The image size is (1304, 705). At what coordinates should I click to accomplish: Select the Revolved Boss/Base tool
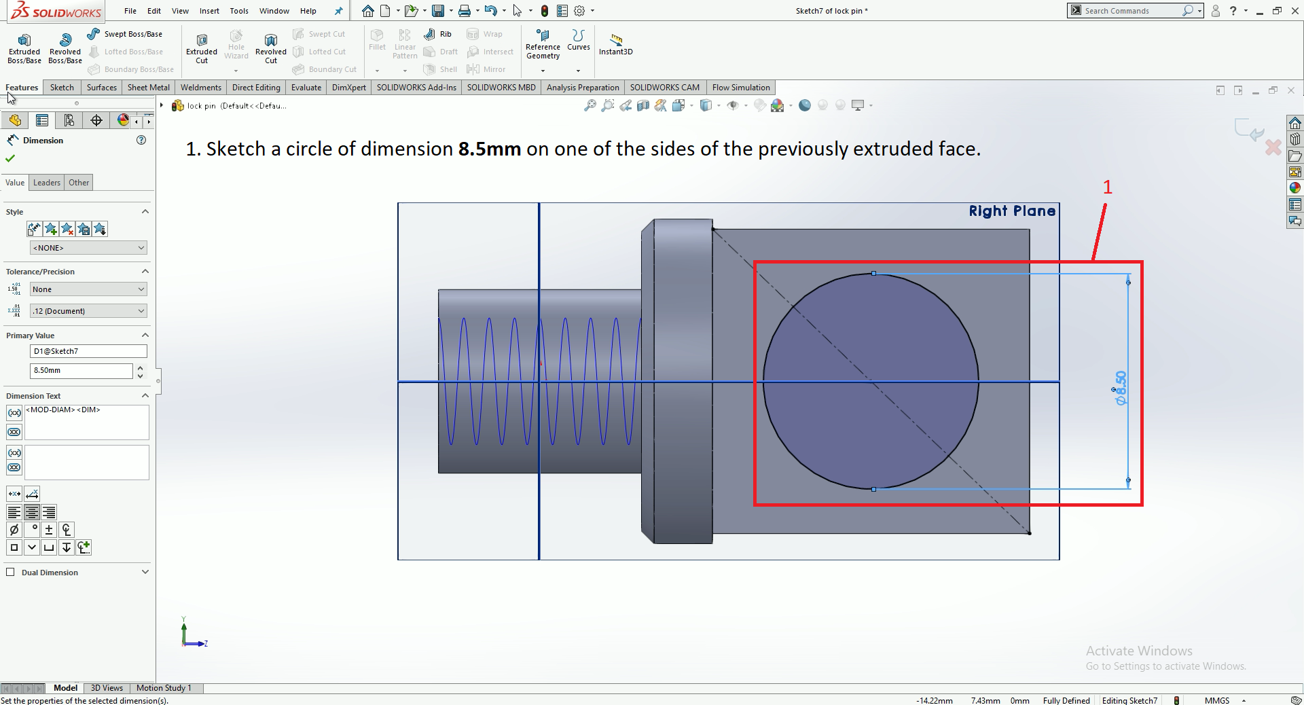[x=65, y=48]
